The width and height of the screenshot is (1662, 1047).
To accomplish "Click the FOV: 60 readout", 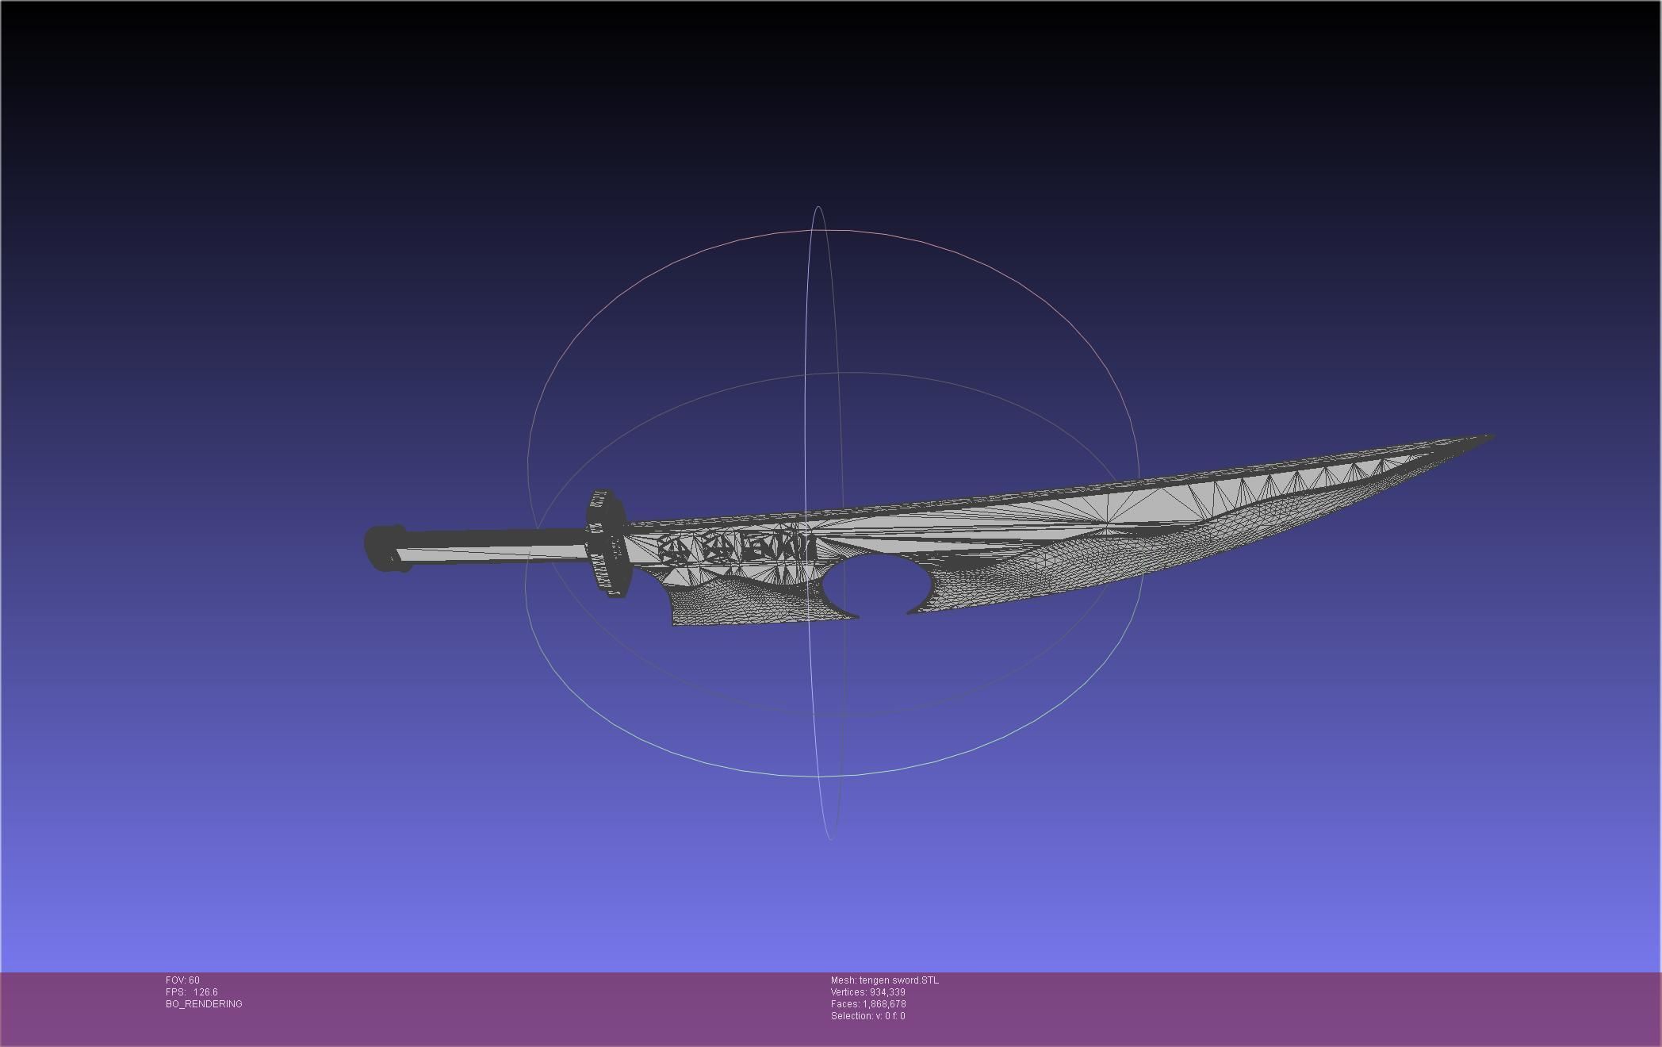I will pos(182,980).
